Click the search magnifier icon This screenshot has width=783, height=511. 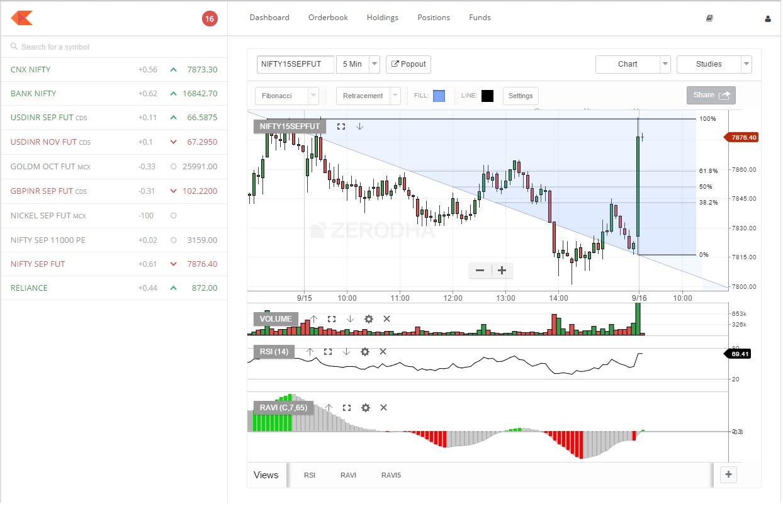[x=14, y=47]
